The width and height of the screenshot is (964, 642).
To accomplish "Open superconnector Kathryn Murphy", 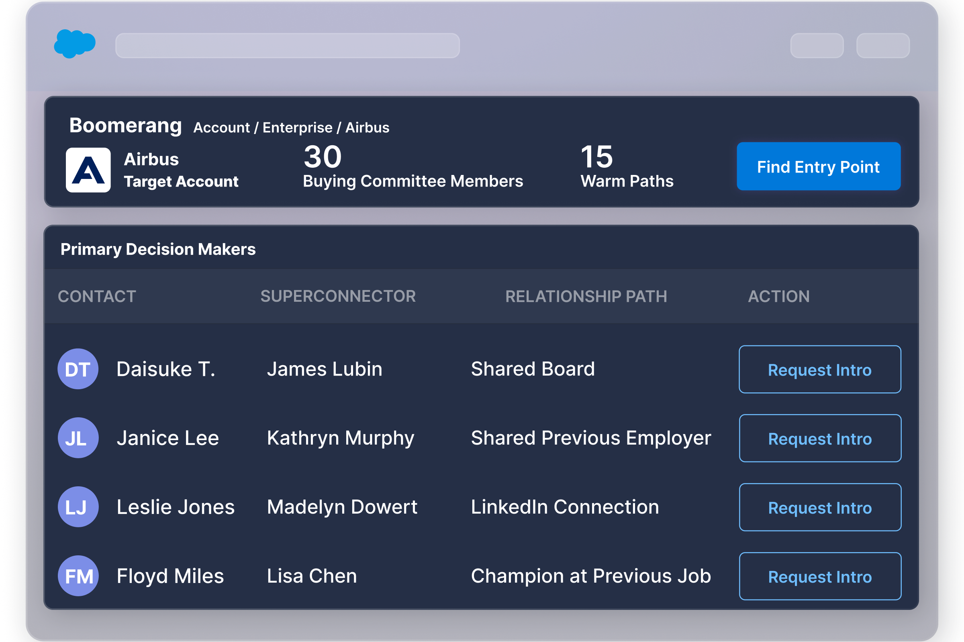I will (340, 438).
